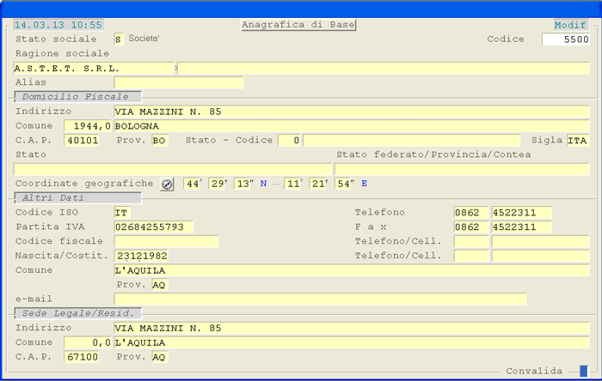Click the empty Codice fiscale field
602x381 pixels.
[x=166, y=241]
